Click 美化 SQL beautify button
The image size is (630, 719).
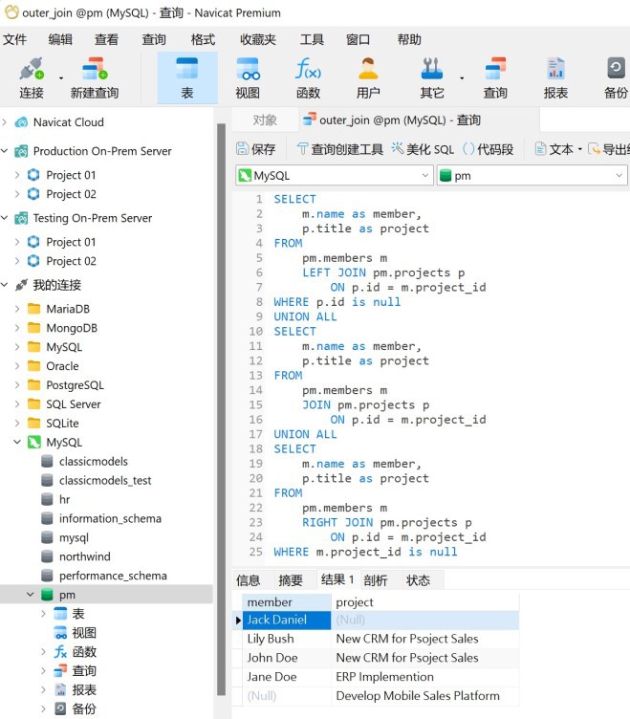pos(423,149)
